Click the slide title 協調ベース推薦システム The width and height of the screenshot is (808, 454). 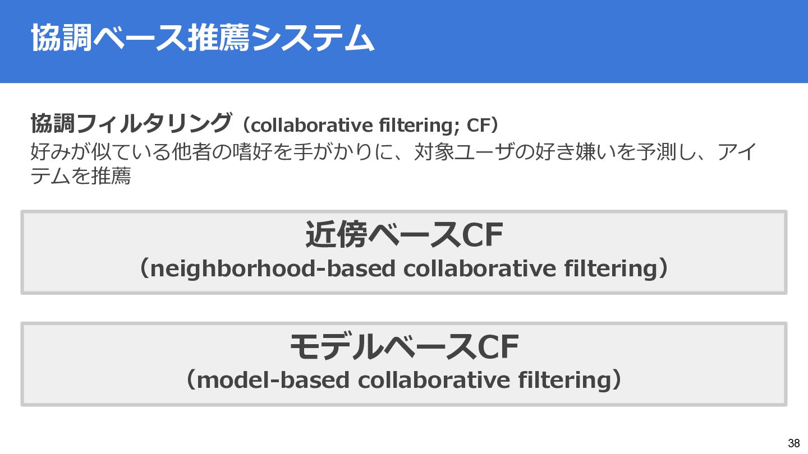pos(203,39)
